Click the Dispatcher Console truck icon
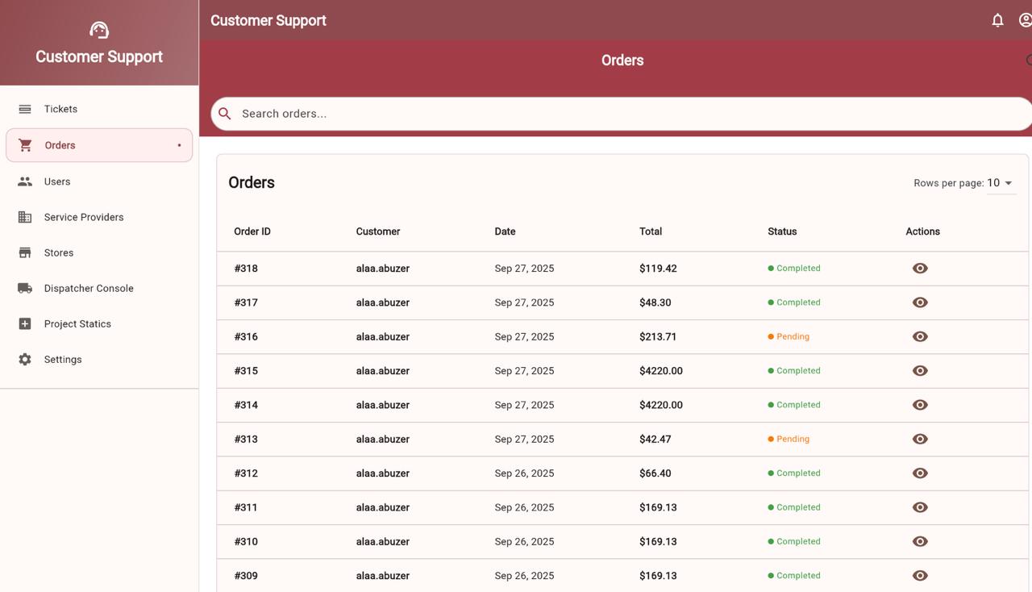This screenshot has height=592, width=1032. pyautogui.click(x=25, y=288)
